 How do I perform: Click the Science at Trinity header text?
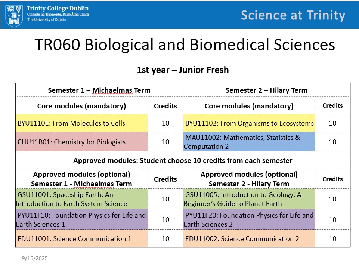pos(293,15)
